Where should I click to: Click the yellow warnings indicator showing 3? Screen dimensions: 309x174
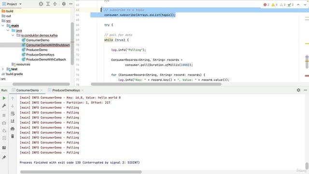click(274, 5)
